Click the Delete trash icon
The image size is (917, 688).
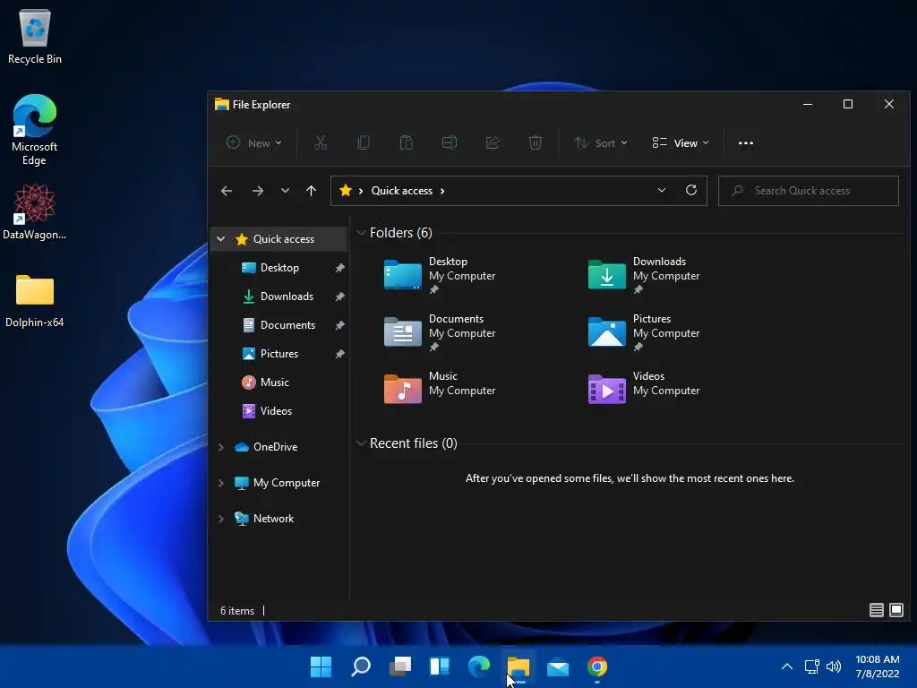click(x=536, y=142)
